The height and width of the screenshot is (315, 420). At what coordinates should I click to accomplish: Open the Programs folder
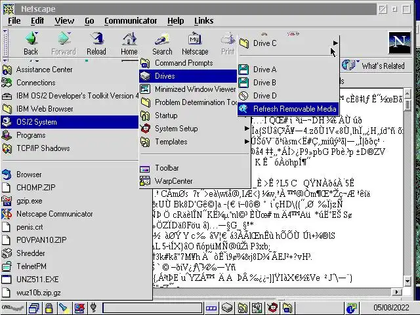[x=70, y=135]
